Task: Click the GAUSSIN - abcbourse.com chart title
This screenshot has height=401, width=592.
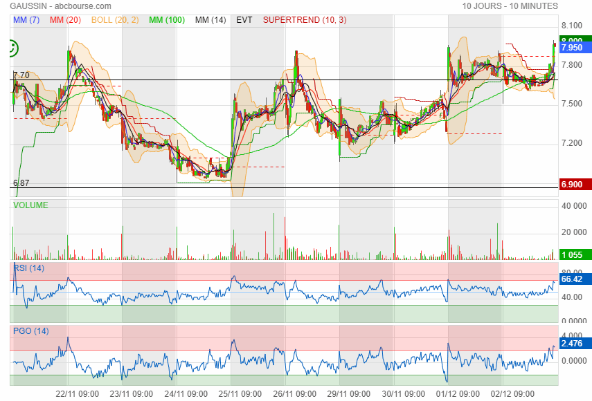Action: point(60,6)
